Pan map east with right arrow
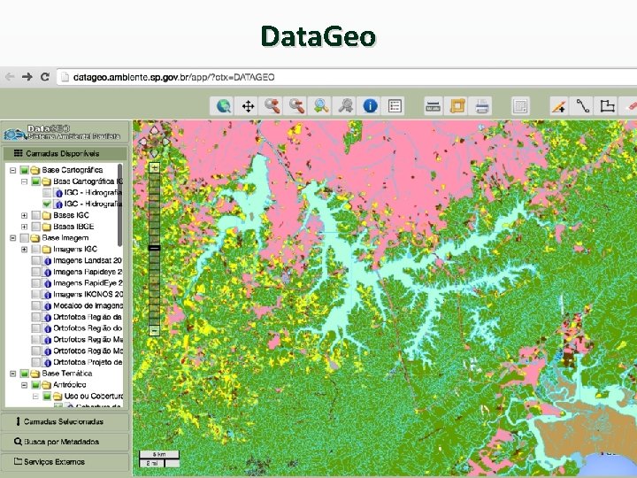The height and width of the screenshot is (478, 637). coord(165,142)
